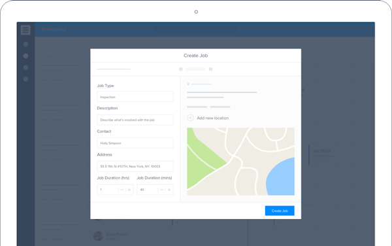This screenshot has height=246, width=392.
Task: Click the Create Job blue button
Action: pyautogui.click(x=280, y=211)
